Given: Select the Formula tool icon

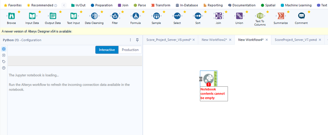Looking at the screenshot, I should click(136, 16).
